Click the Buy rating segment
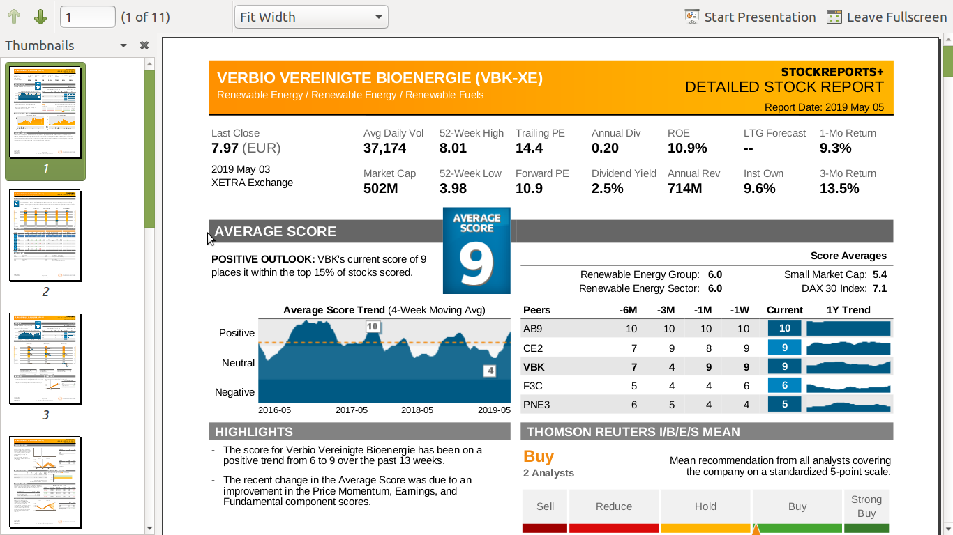Viewport: 953px width, 535px height. 797,511
